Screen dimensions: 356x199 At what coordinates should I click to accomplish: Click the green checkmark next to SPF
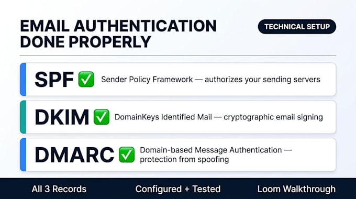[86, 79]
